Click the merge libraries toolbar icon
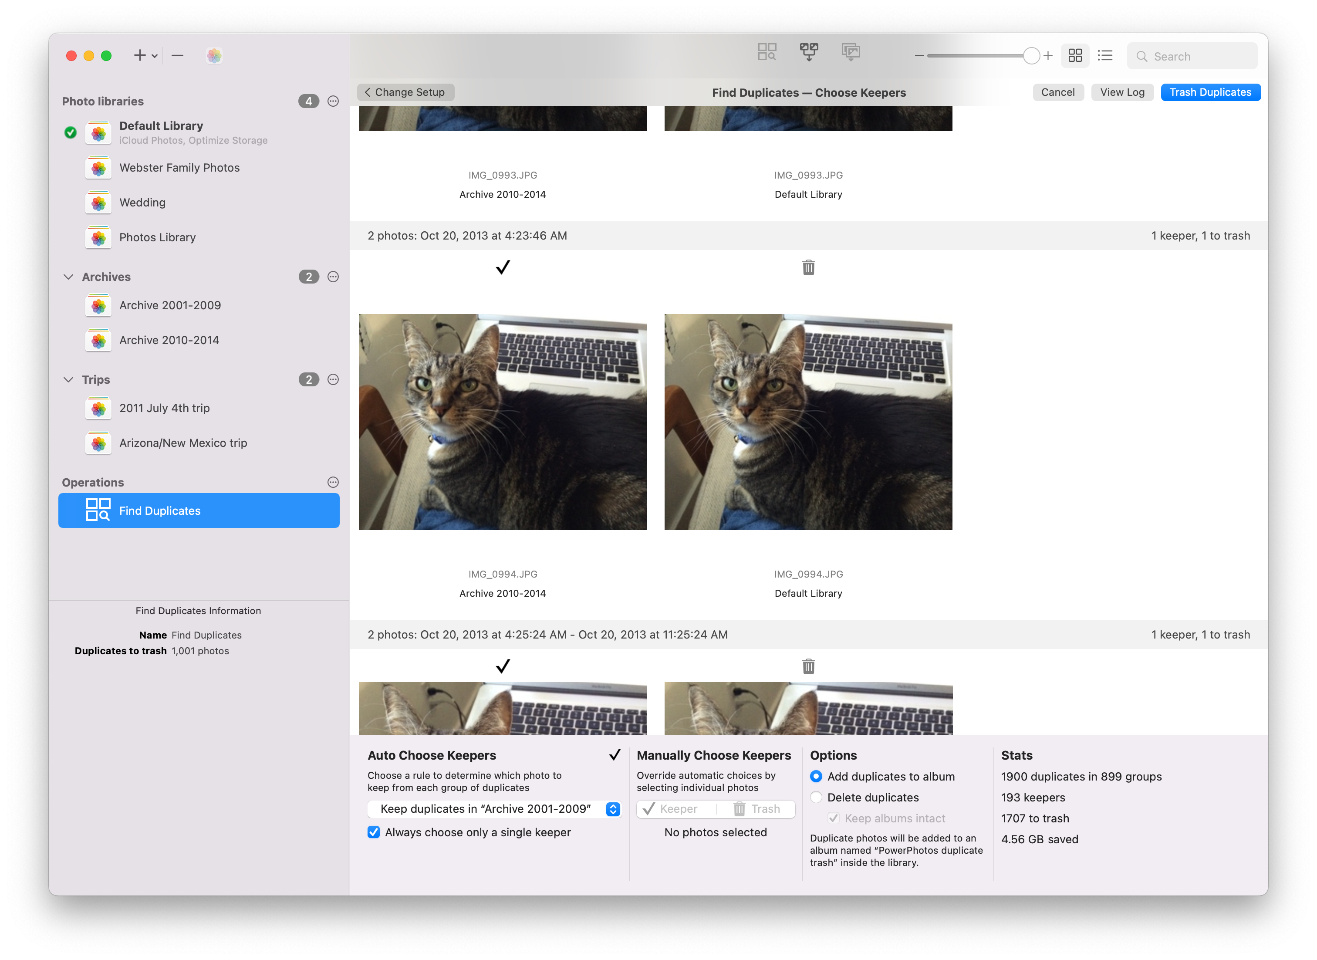 coord(809,52)
